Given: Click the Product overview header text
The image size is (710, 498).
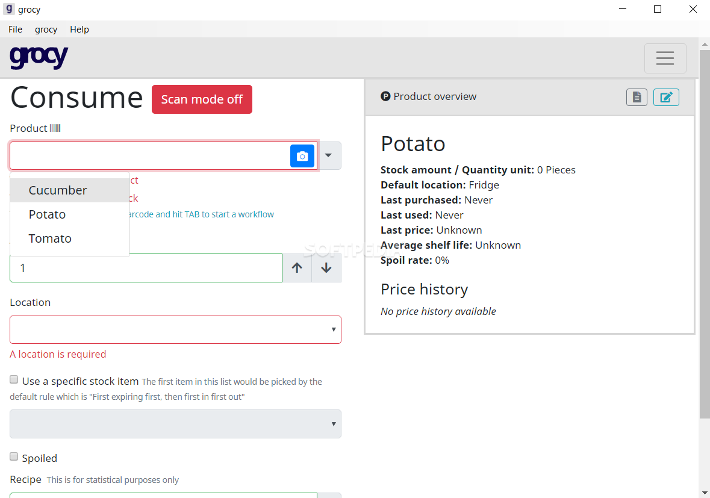Looking at the screenshot, I should [x=435, y=96].
